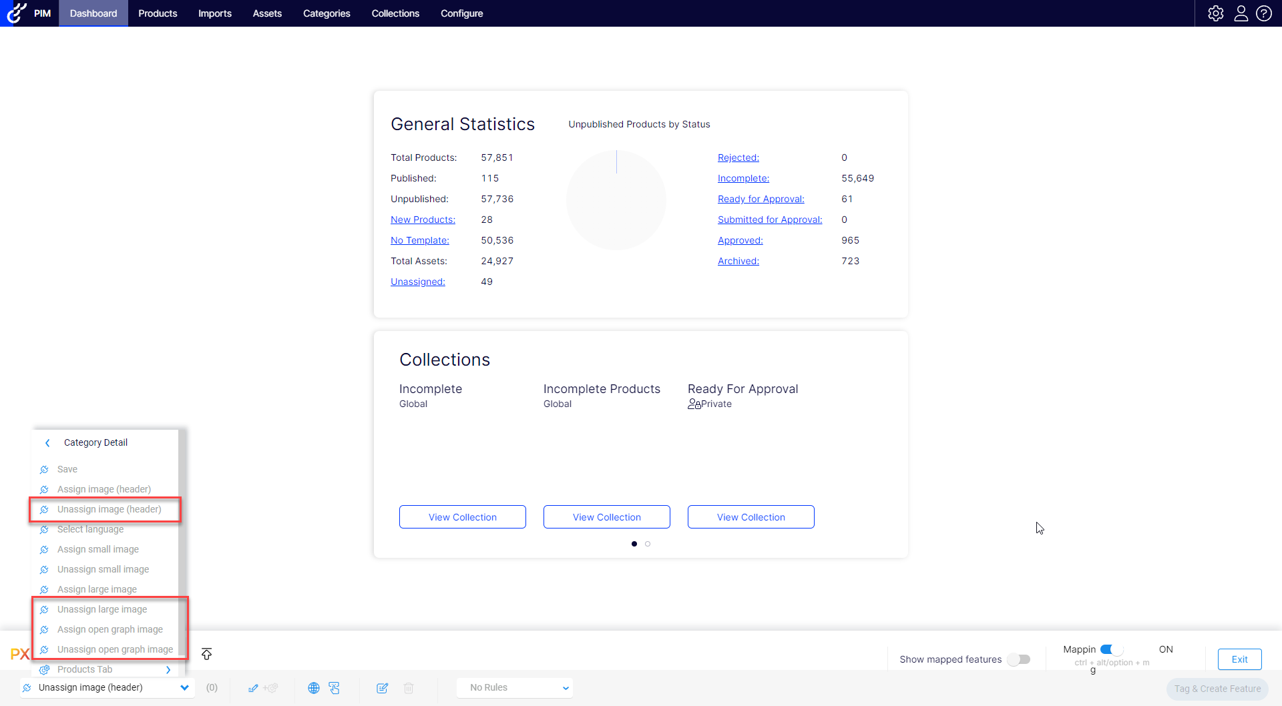Screen dimensions: 1282x706
Task: Click the small pencil-lines icon in toolbar
Action: (x=253, y=688)
